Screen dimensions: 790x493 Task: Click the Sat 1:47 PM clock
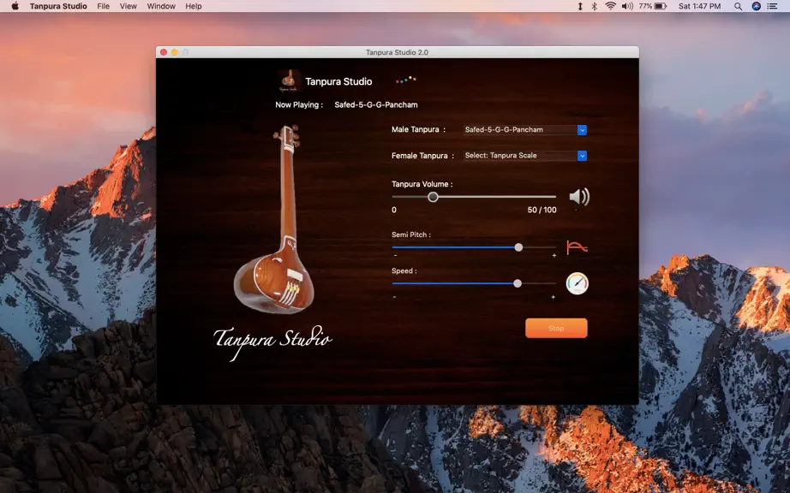tap(699, 6)
